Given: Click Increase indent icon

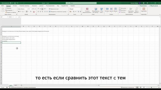Looking at the screenshot, I should click(x=47, y=12).
